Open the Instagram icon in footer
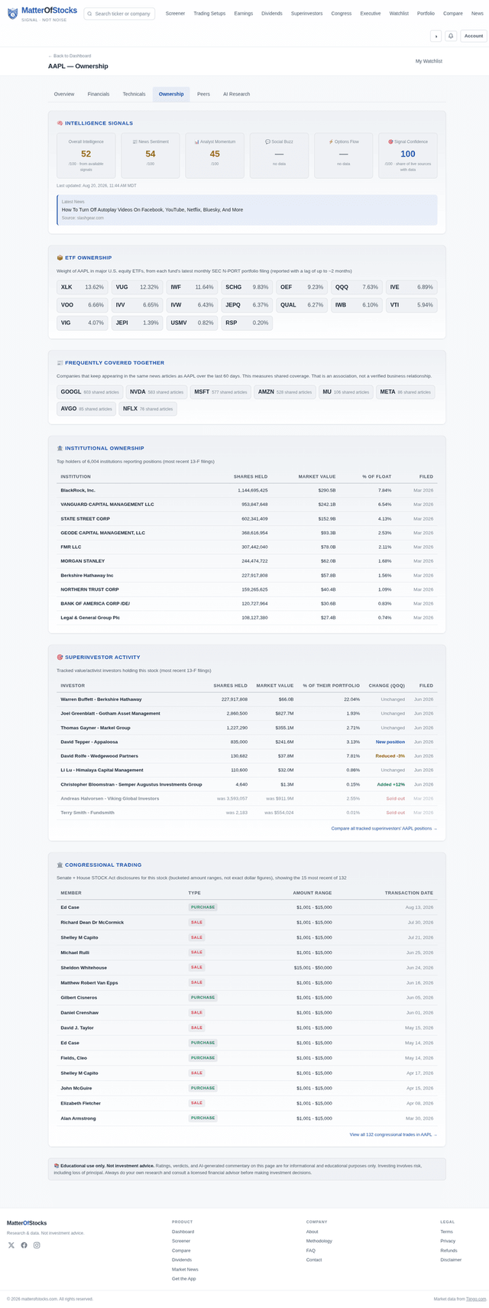Viewport: 489px width, 1308px height. (37, 1245)
